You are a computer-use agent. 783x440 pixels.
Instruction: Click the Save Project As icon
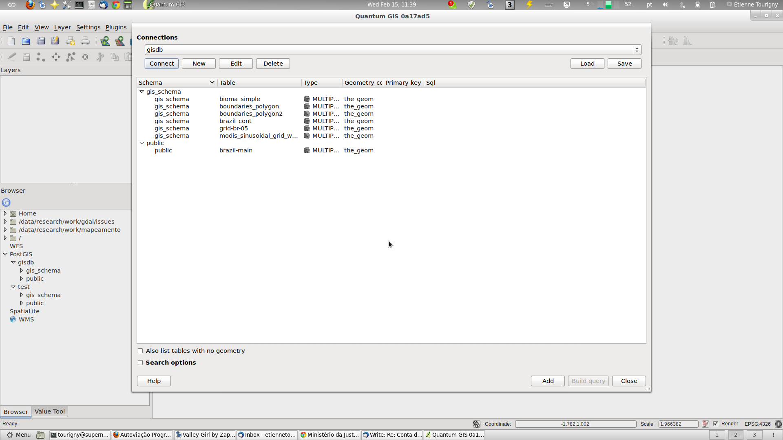pyautogui.click(x=55, y=41)
